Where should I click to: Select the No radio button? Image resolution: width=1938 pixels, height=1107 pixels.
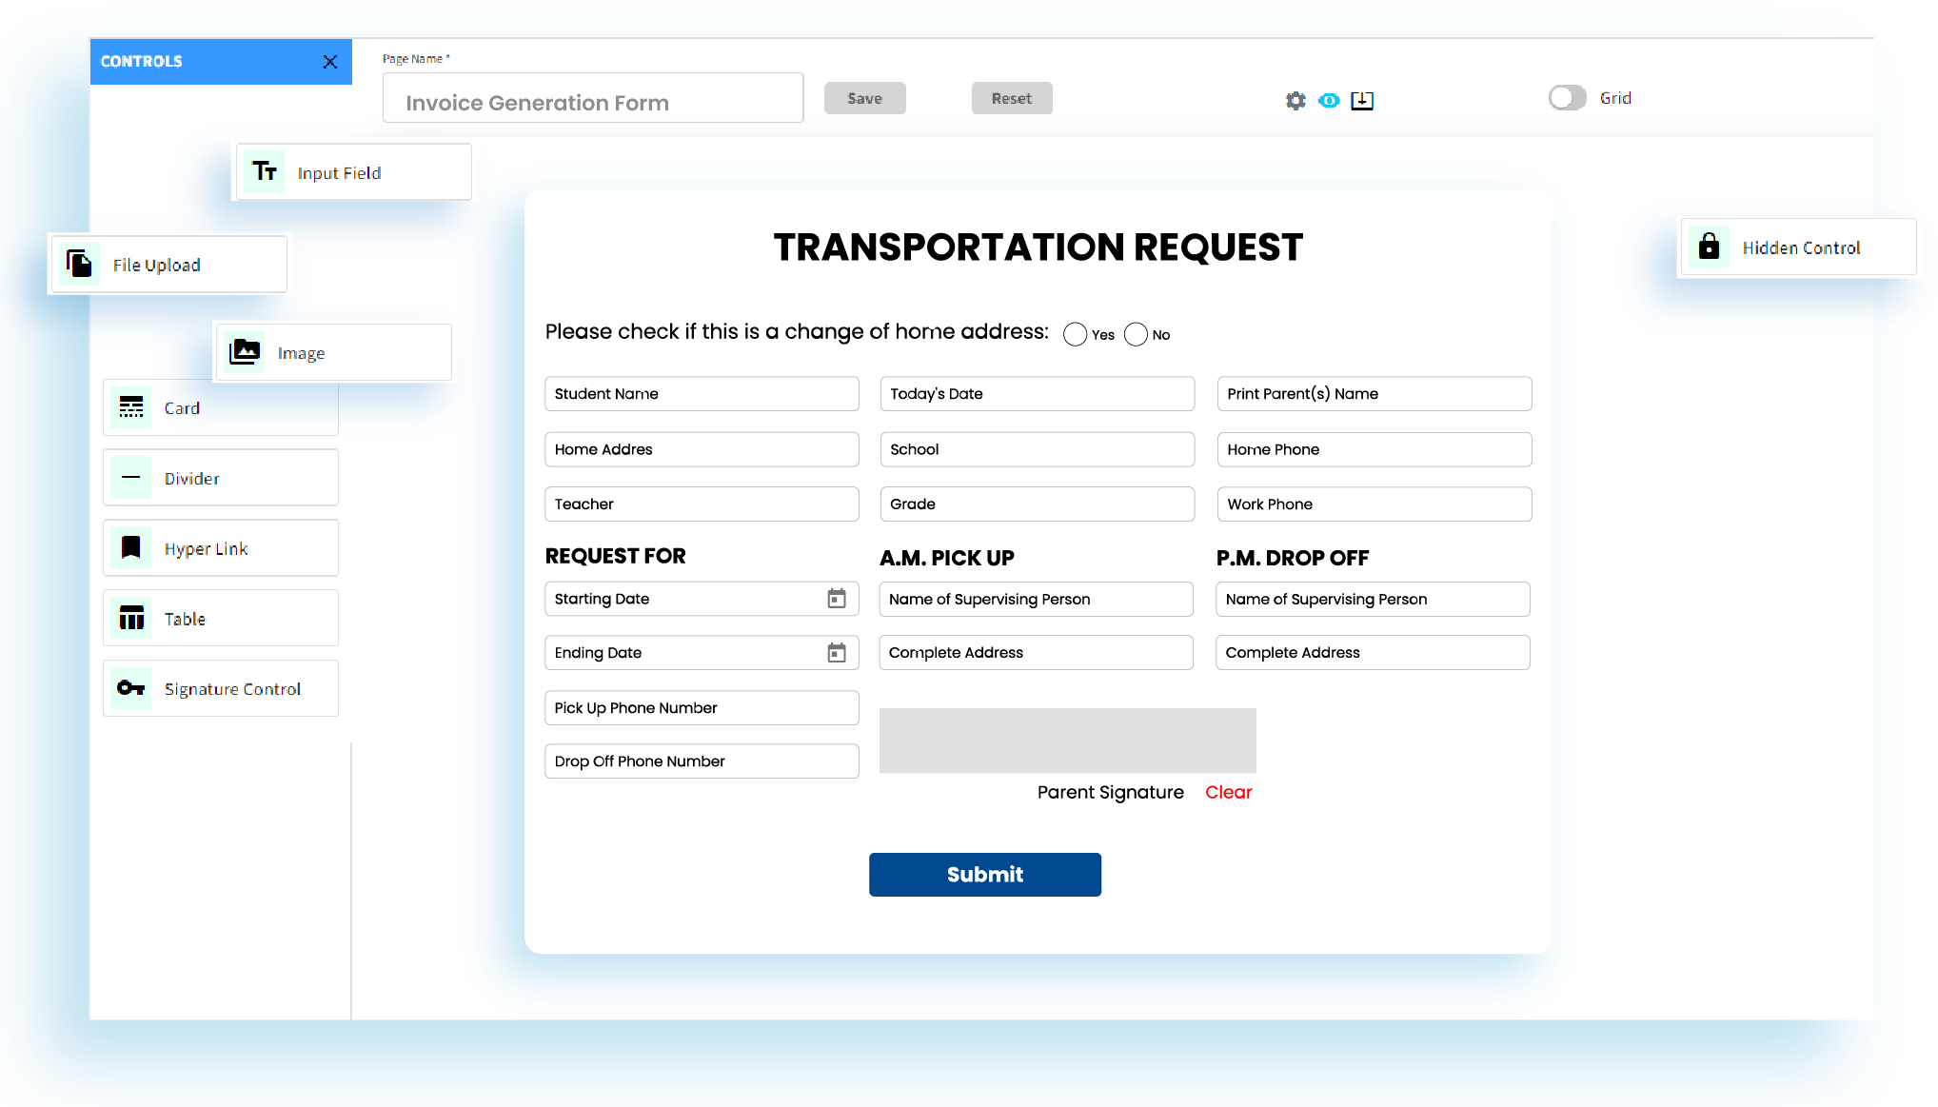[1135, 334]
